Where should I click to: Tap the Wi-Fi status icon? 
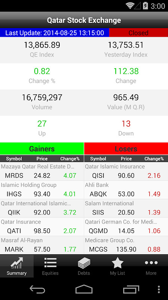tap(130, 6)
